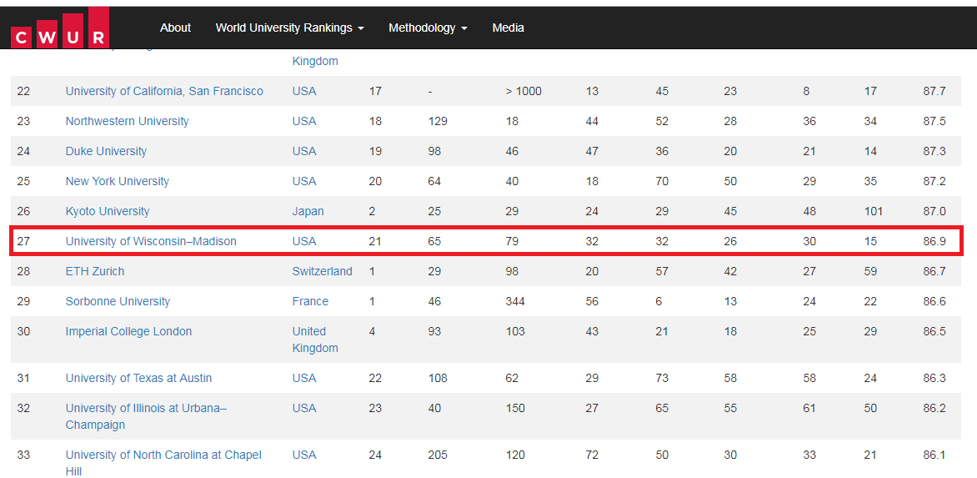The height and width of the screenshot is (478, 977).
Task: Open Duke University link
Action: [x=106, y=151]
